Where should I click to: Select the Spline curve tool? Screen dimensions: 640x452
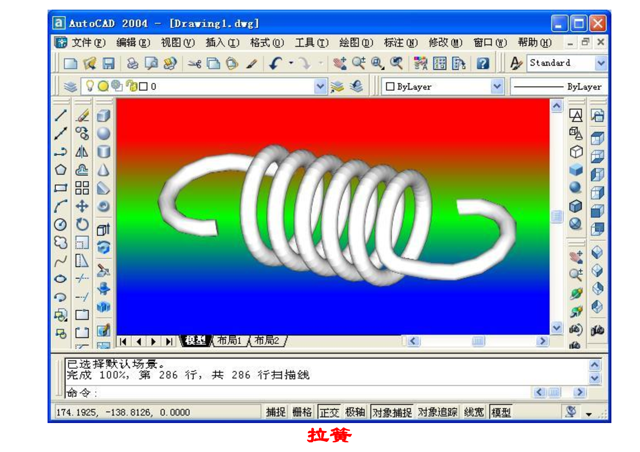(x=60, y=261)
